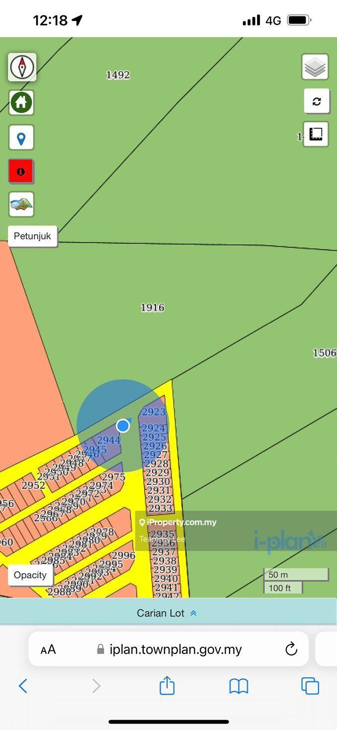
Task: Go to the map home view
Action: pyautogui.click(x=21, y=102)
